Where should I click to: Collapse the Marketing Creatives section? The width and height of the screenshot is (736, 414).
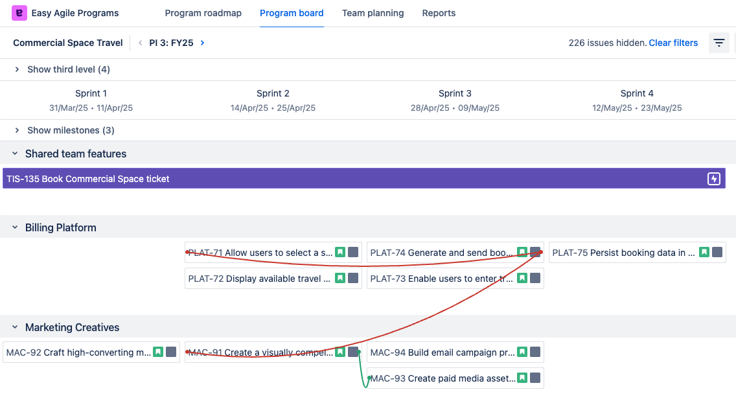14,327
